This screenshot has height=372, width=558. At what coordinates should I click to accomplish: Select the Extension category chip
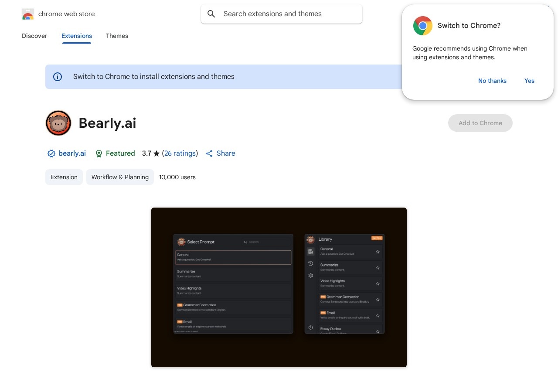coord(64,177)
